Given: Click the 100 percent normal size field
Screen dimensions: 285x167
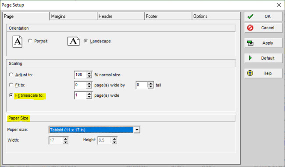Looking at the screenshot, I should tap(81, 75).
